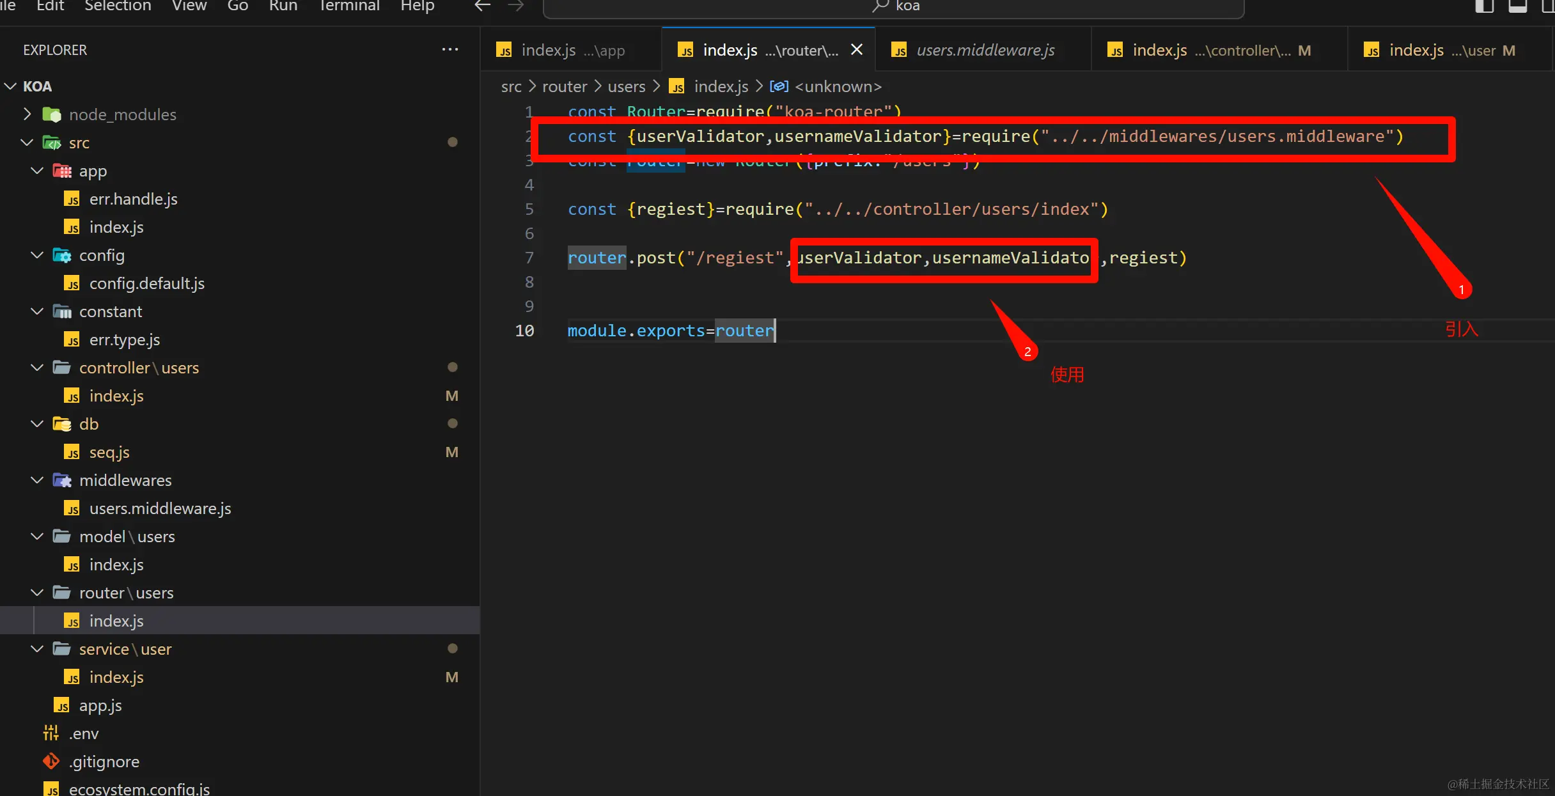Open the Edit menu
The image size is (1555, 796).
coord(51,6)
